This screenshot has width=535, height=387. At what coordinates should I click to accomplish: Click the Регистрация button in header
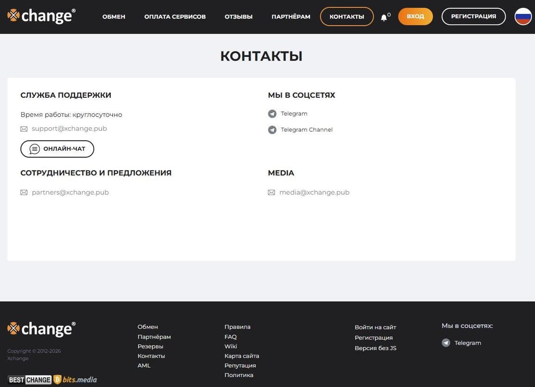[473, 16]
